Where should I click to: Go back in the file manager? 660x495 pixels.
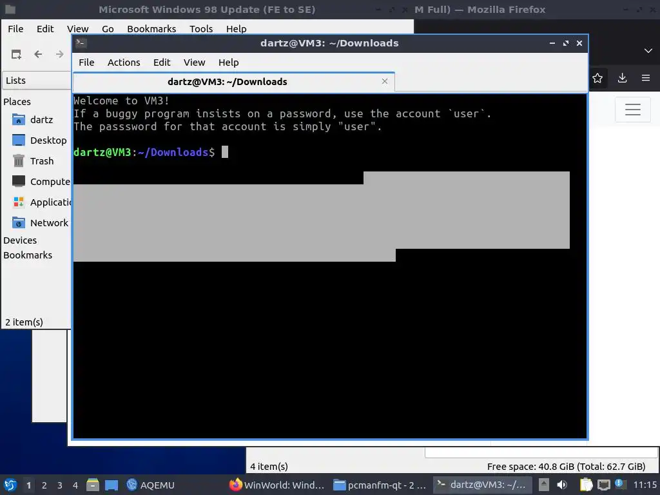[x=38, y=54]
